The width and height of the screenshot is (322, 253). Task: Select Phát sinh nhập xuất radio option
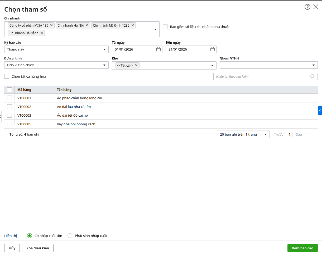click(70, 236)
